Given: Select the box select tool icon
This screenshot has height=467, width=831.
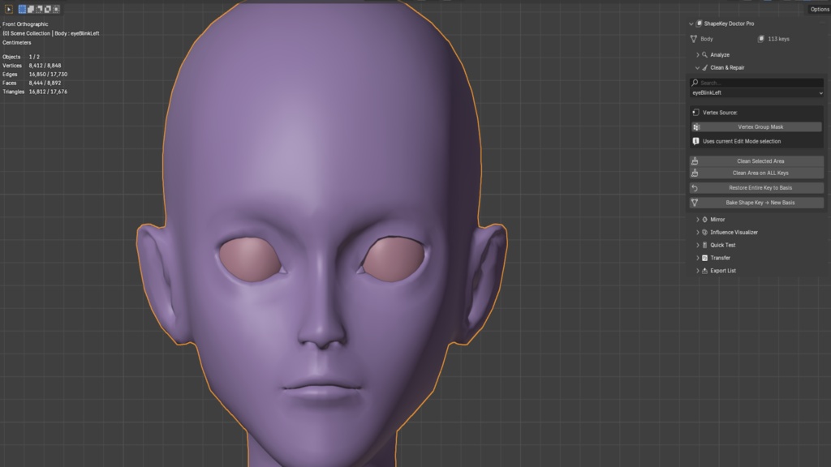Looking at the screenshot, I should coord(8,9).
